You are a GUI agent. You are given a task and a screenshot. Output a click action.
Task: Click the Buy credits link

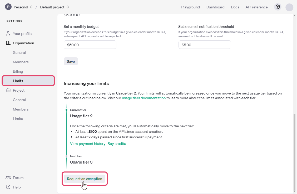click(117, 144)
